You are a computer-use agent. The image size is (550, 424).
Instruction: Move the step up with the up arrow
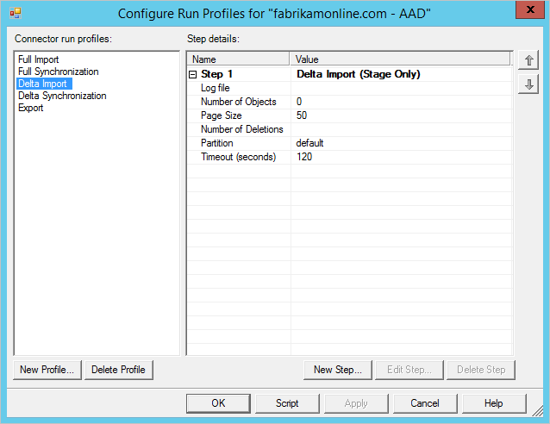click(x=528, y=60)
